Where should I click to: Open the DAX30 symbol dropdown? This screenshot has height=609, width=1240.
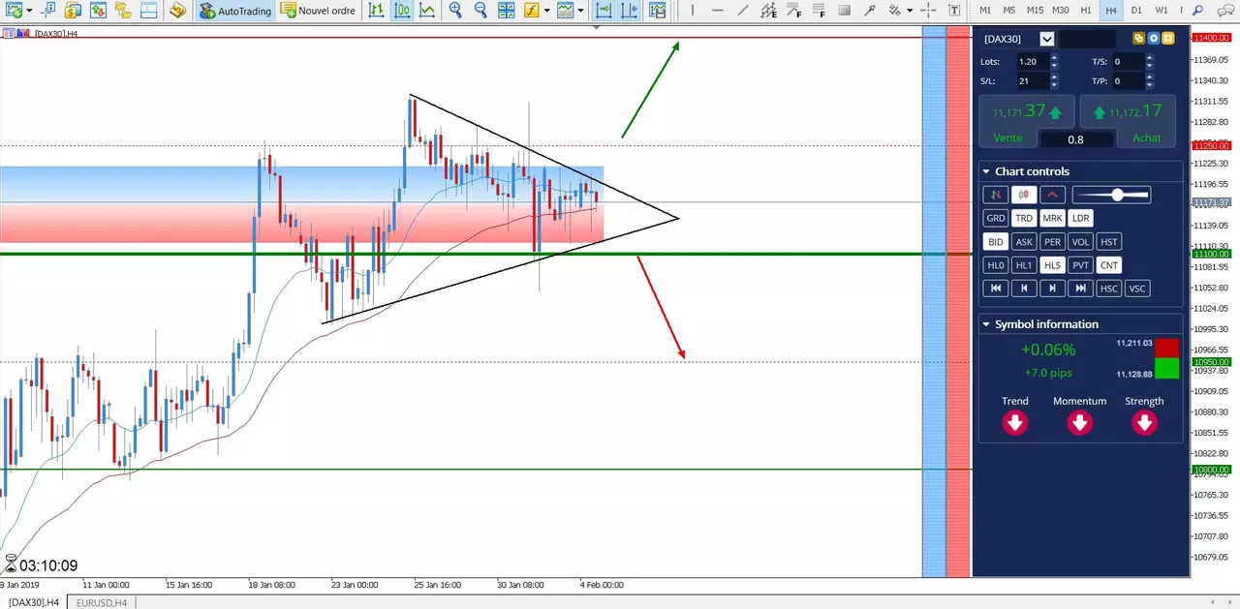click(x=1046, y=39)
